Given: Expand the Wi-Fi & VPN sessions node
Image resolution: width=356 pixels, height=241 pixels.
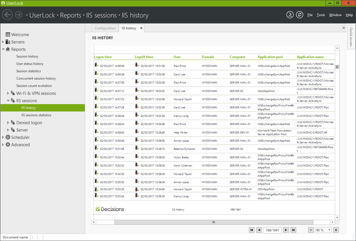Looking at the screenshot, I should (8, 93).
